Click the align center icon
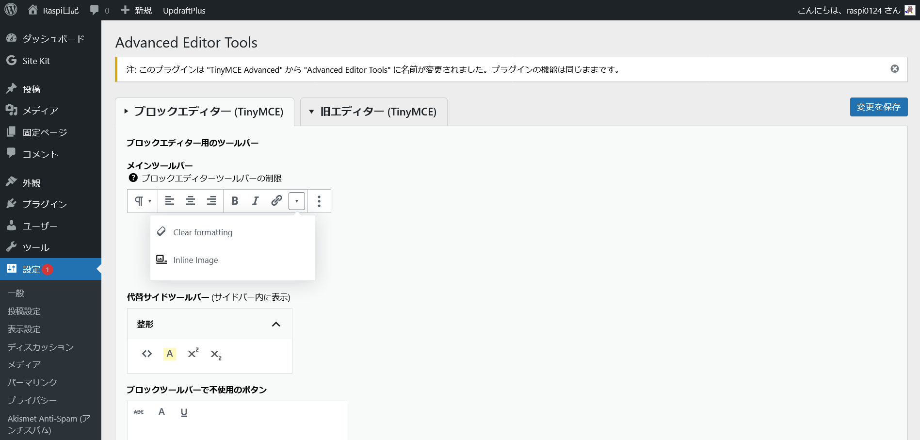 191,200
